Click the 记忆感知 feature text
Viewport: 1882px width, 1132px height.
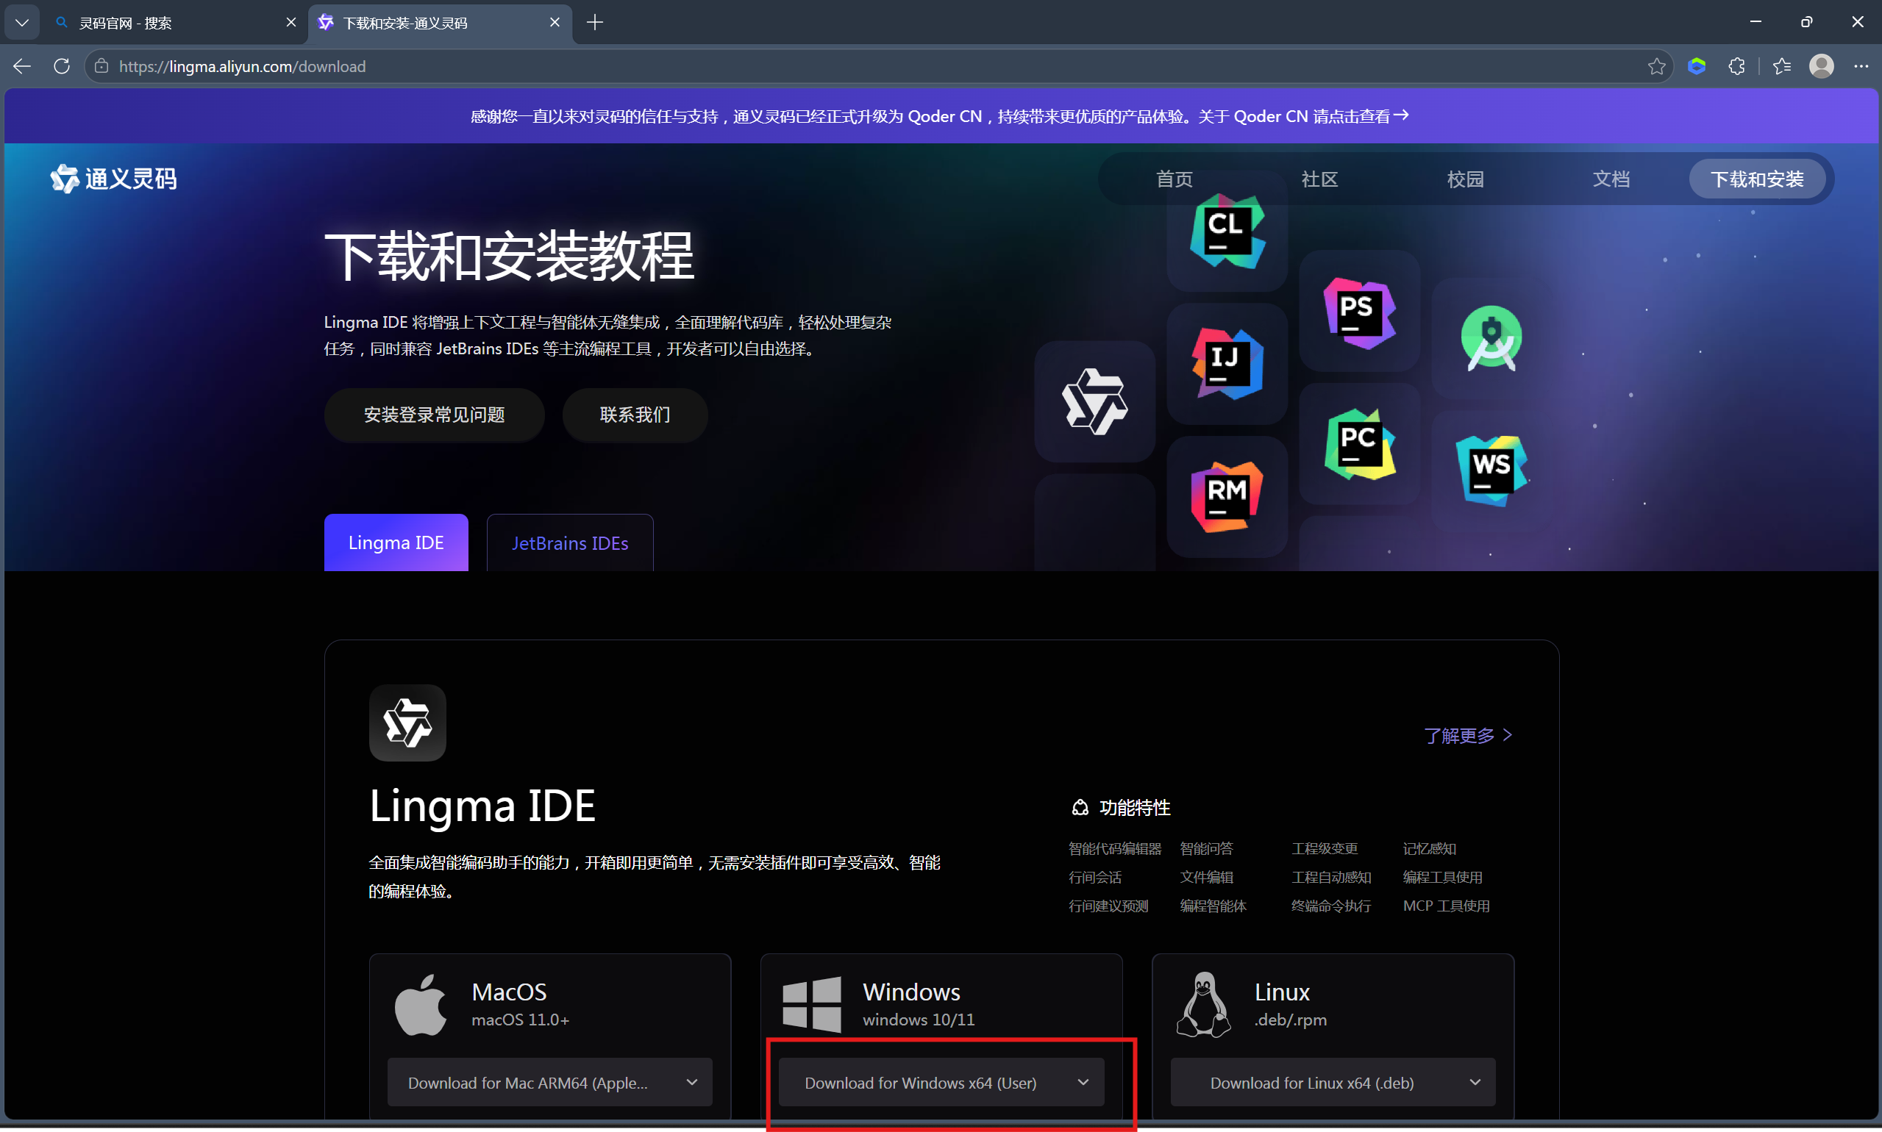(x=1430, y=848)
